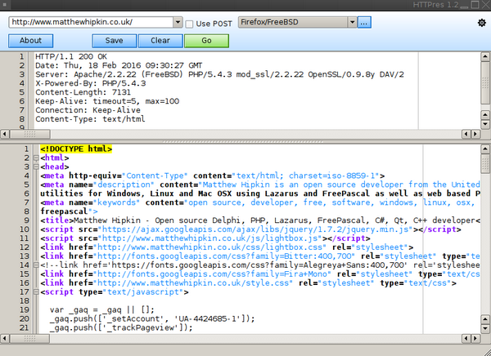Click headers pane scroll down arrow at bottom
Viewport: 491px width, 356px height.
coord(485,124)
